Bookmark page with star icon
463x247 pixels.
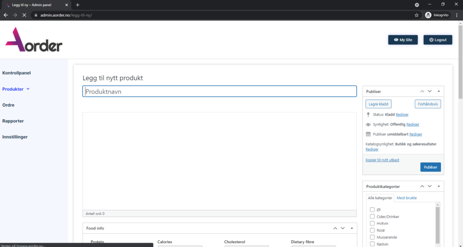[416, 15]
